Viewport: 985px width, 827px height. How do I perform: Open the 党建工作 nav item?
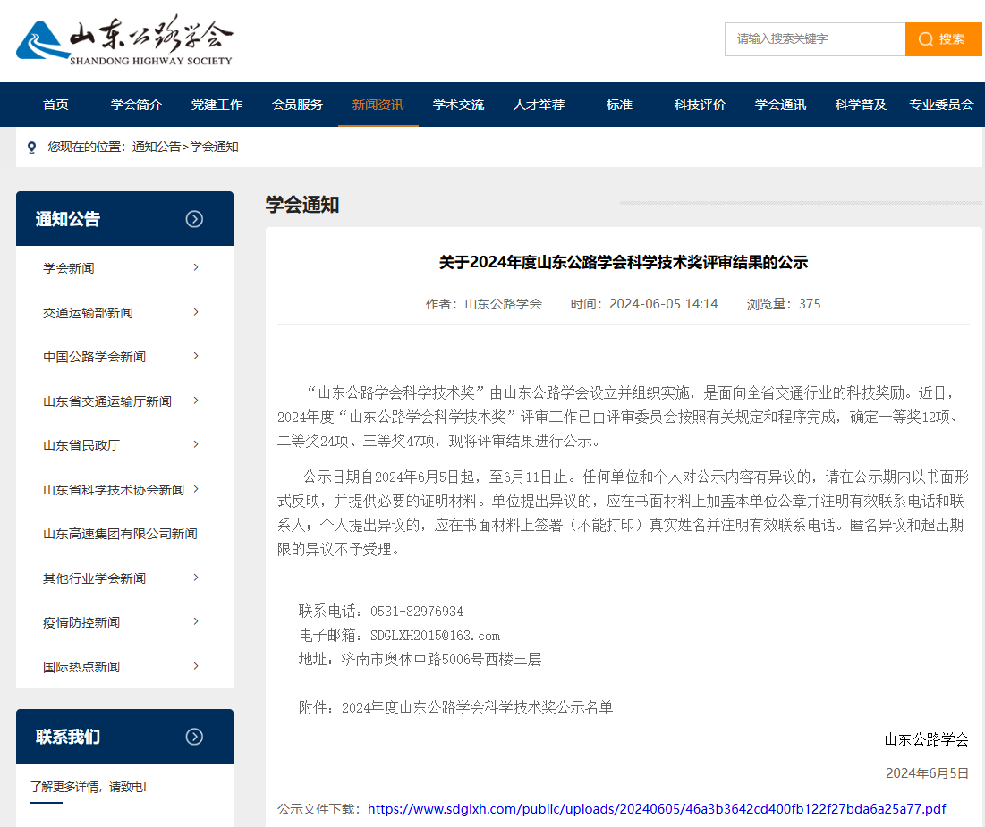coord(217,105)
